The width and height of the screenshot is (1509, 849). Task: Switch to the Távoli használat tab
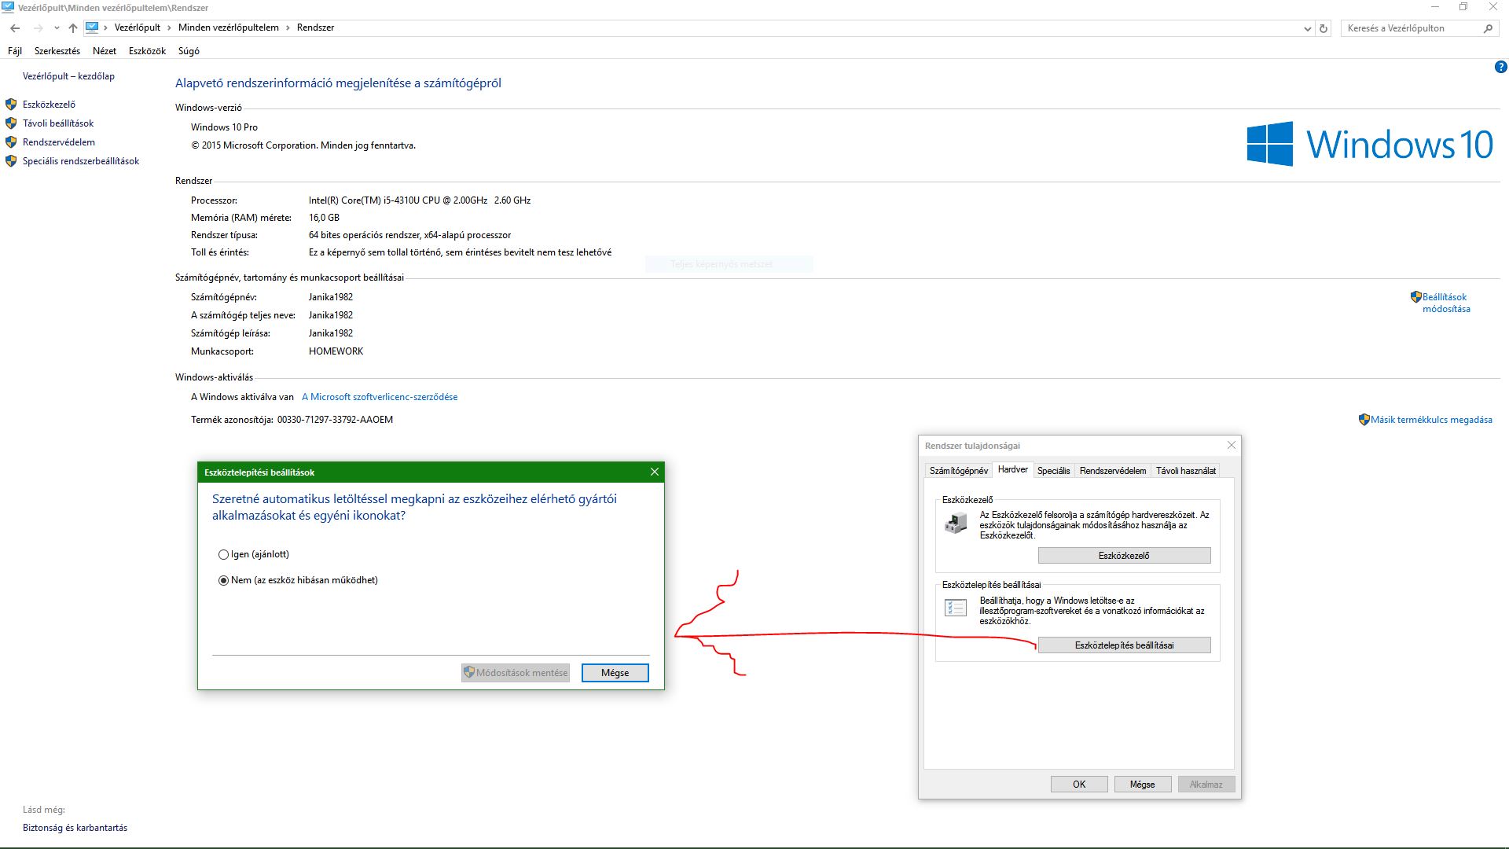1186,471
